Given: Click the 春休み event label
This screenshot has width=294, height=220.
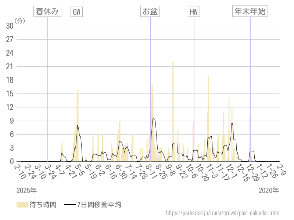Looking at the screenshot, I should [47, 11].
